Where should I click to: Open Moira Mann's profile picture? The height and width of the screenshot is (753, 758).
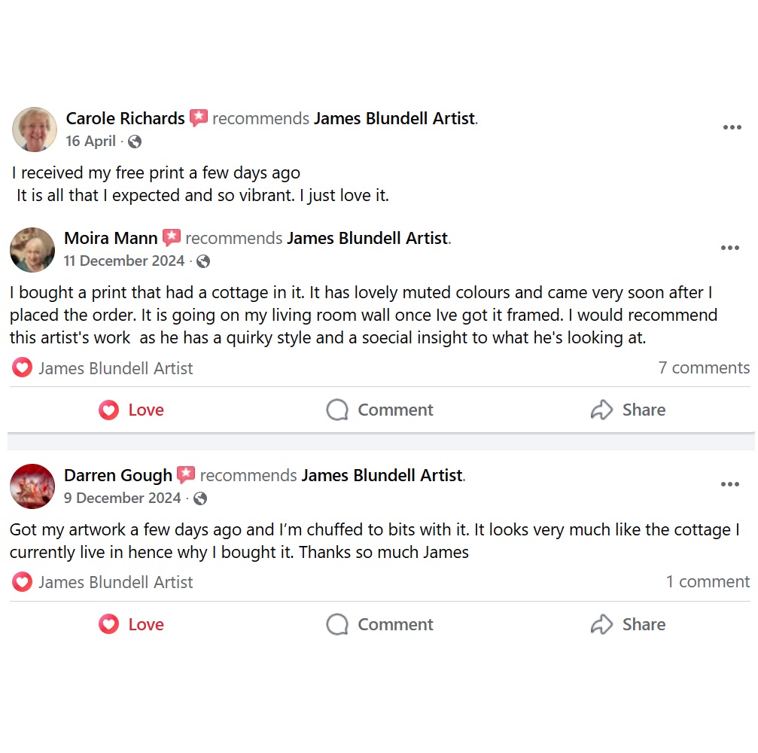pos(32,250)
